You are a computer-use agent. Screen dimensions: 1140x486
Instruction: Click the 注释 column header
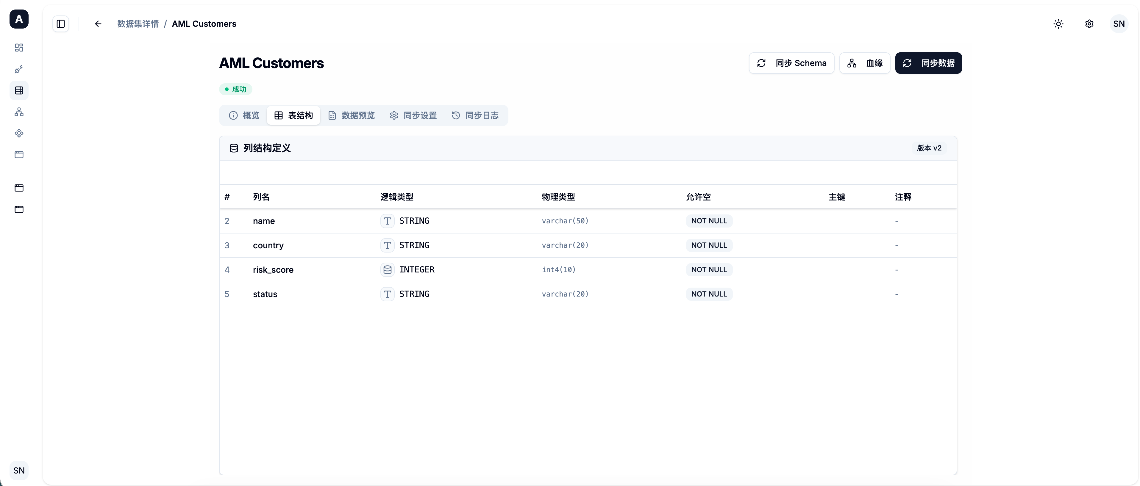(903, 197)
